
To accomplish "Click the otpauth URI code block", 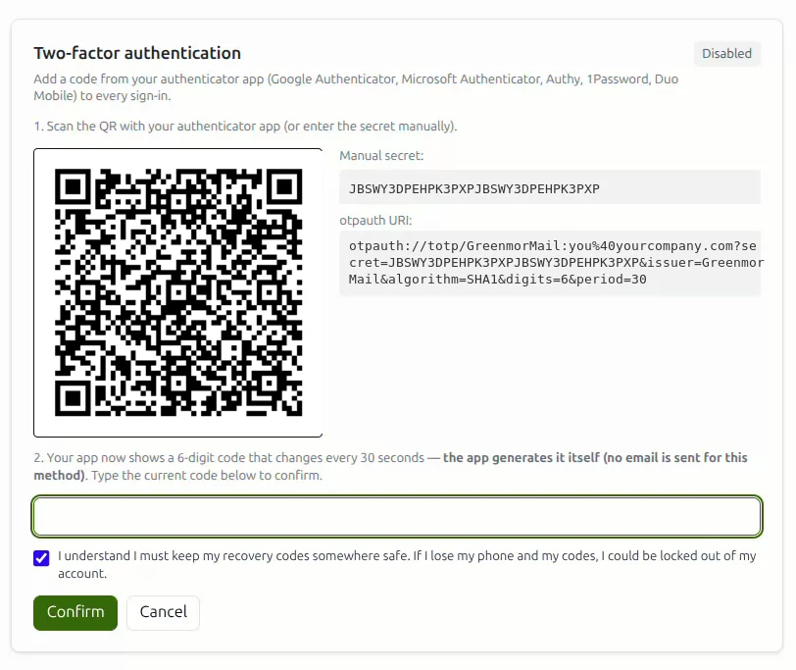I will 550,263.
